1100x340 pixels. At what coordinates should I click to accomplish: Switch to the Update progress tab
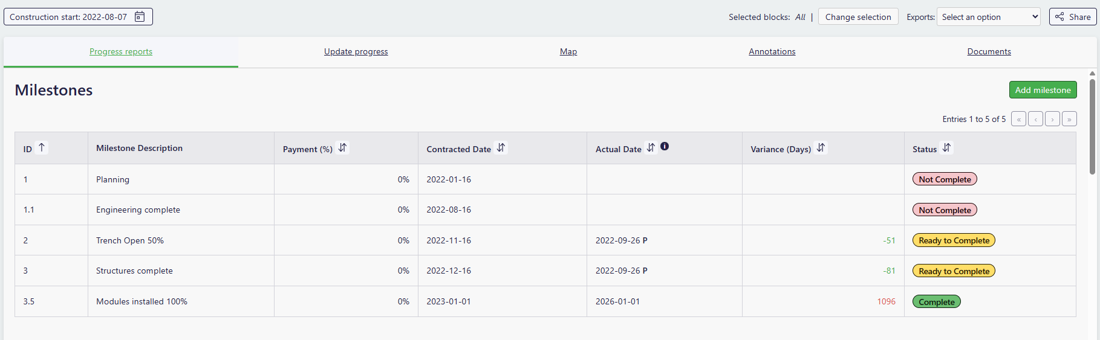356,51
